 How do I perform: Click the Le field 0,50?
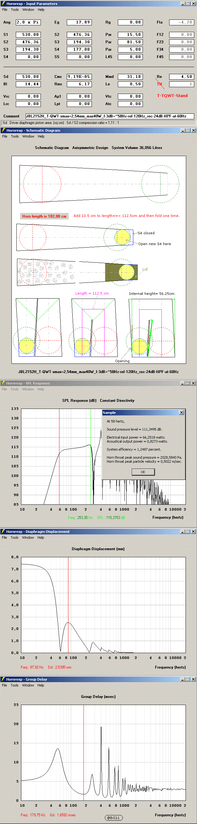(131, 84)
